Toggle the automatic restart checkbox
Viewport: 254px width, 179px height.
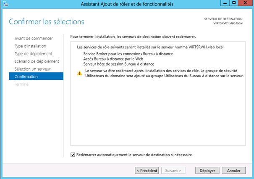(x=73, y=155)
